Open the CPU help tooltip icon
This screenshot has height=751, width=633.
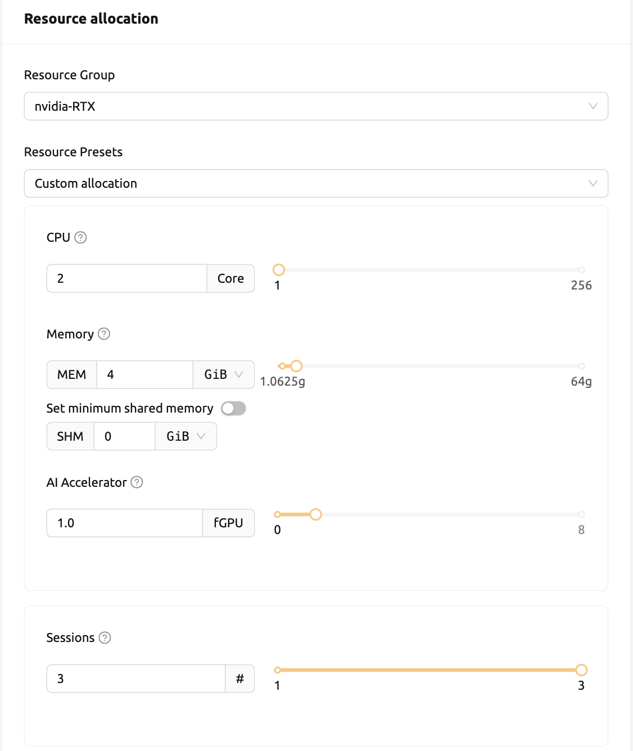click(80, 237)
